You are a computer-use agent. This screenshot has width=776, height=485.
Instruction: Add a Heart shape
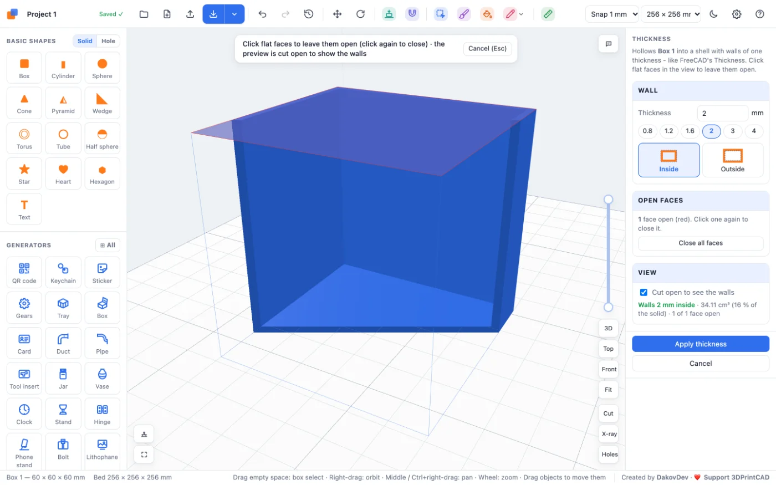pyautogui.click(x=63, y=173)
